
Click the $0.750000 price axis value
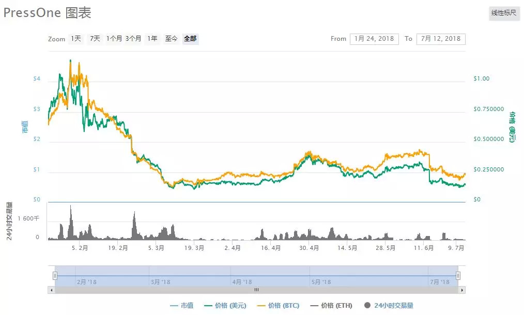488,109
